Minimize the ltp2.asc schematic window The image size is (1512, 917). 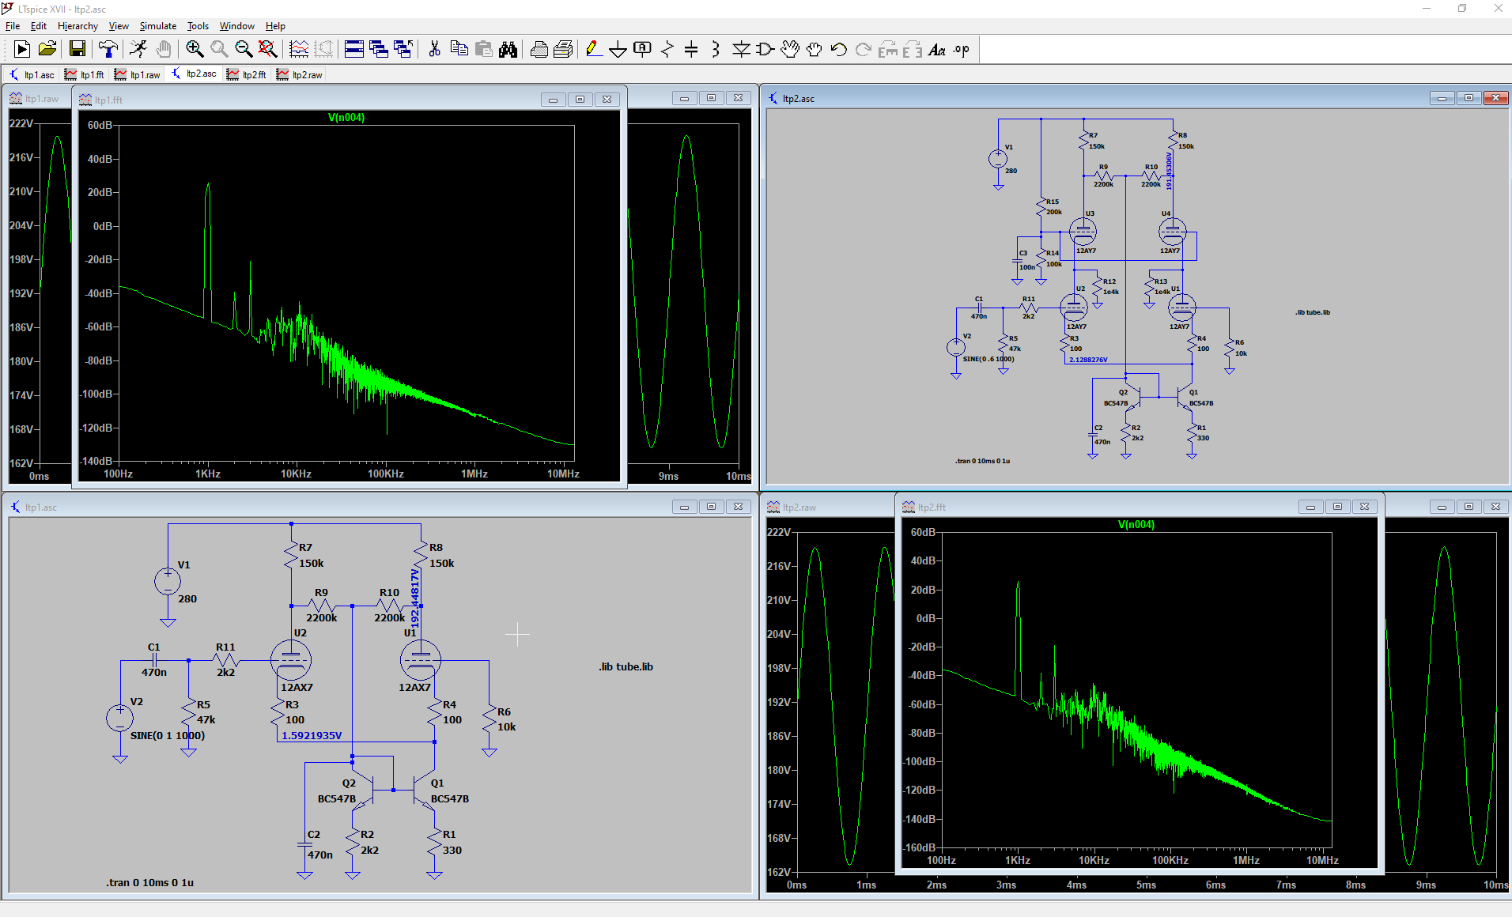click(x=1442, y=98)
